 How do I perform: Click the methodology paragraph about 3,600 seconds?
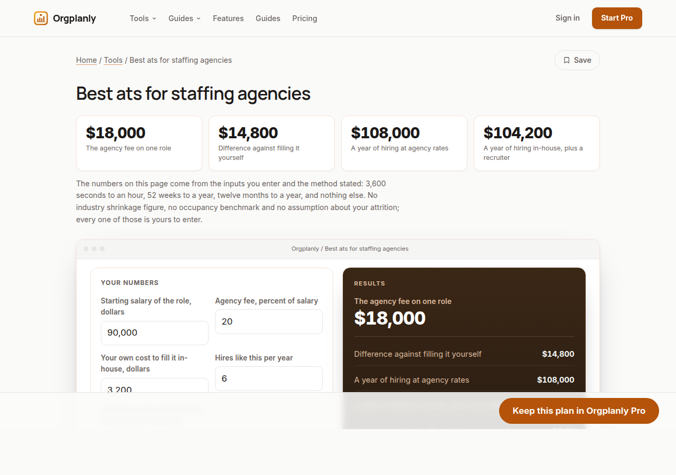click(x=238, y=201)
